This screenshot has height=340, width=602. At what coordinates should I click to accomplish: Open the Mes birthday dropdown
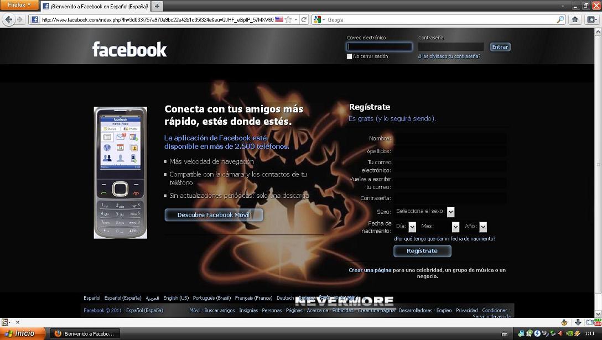439,227
